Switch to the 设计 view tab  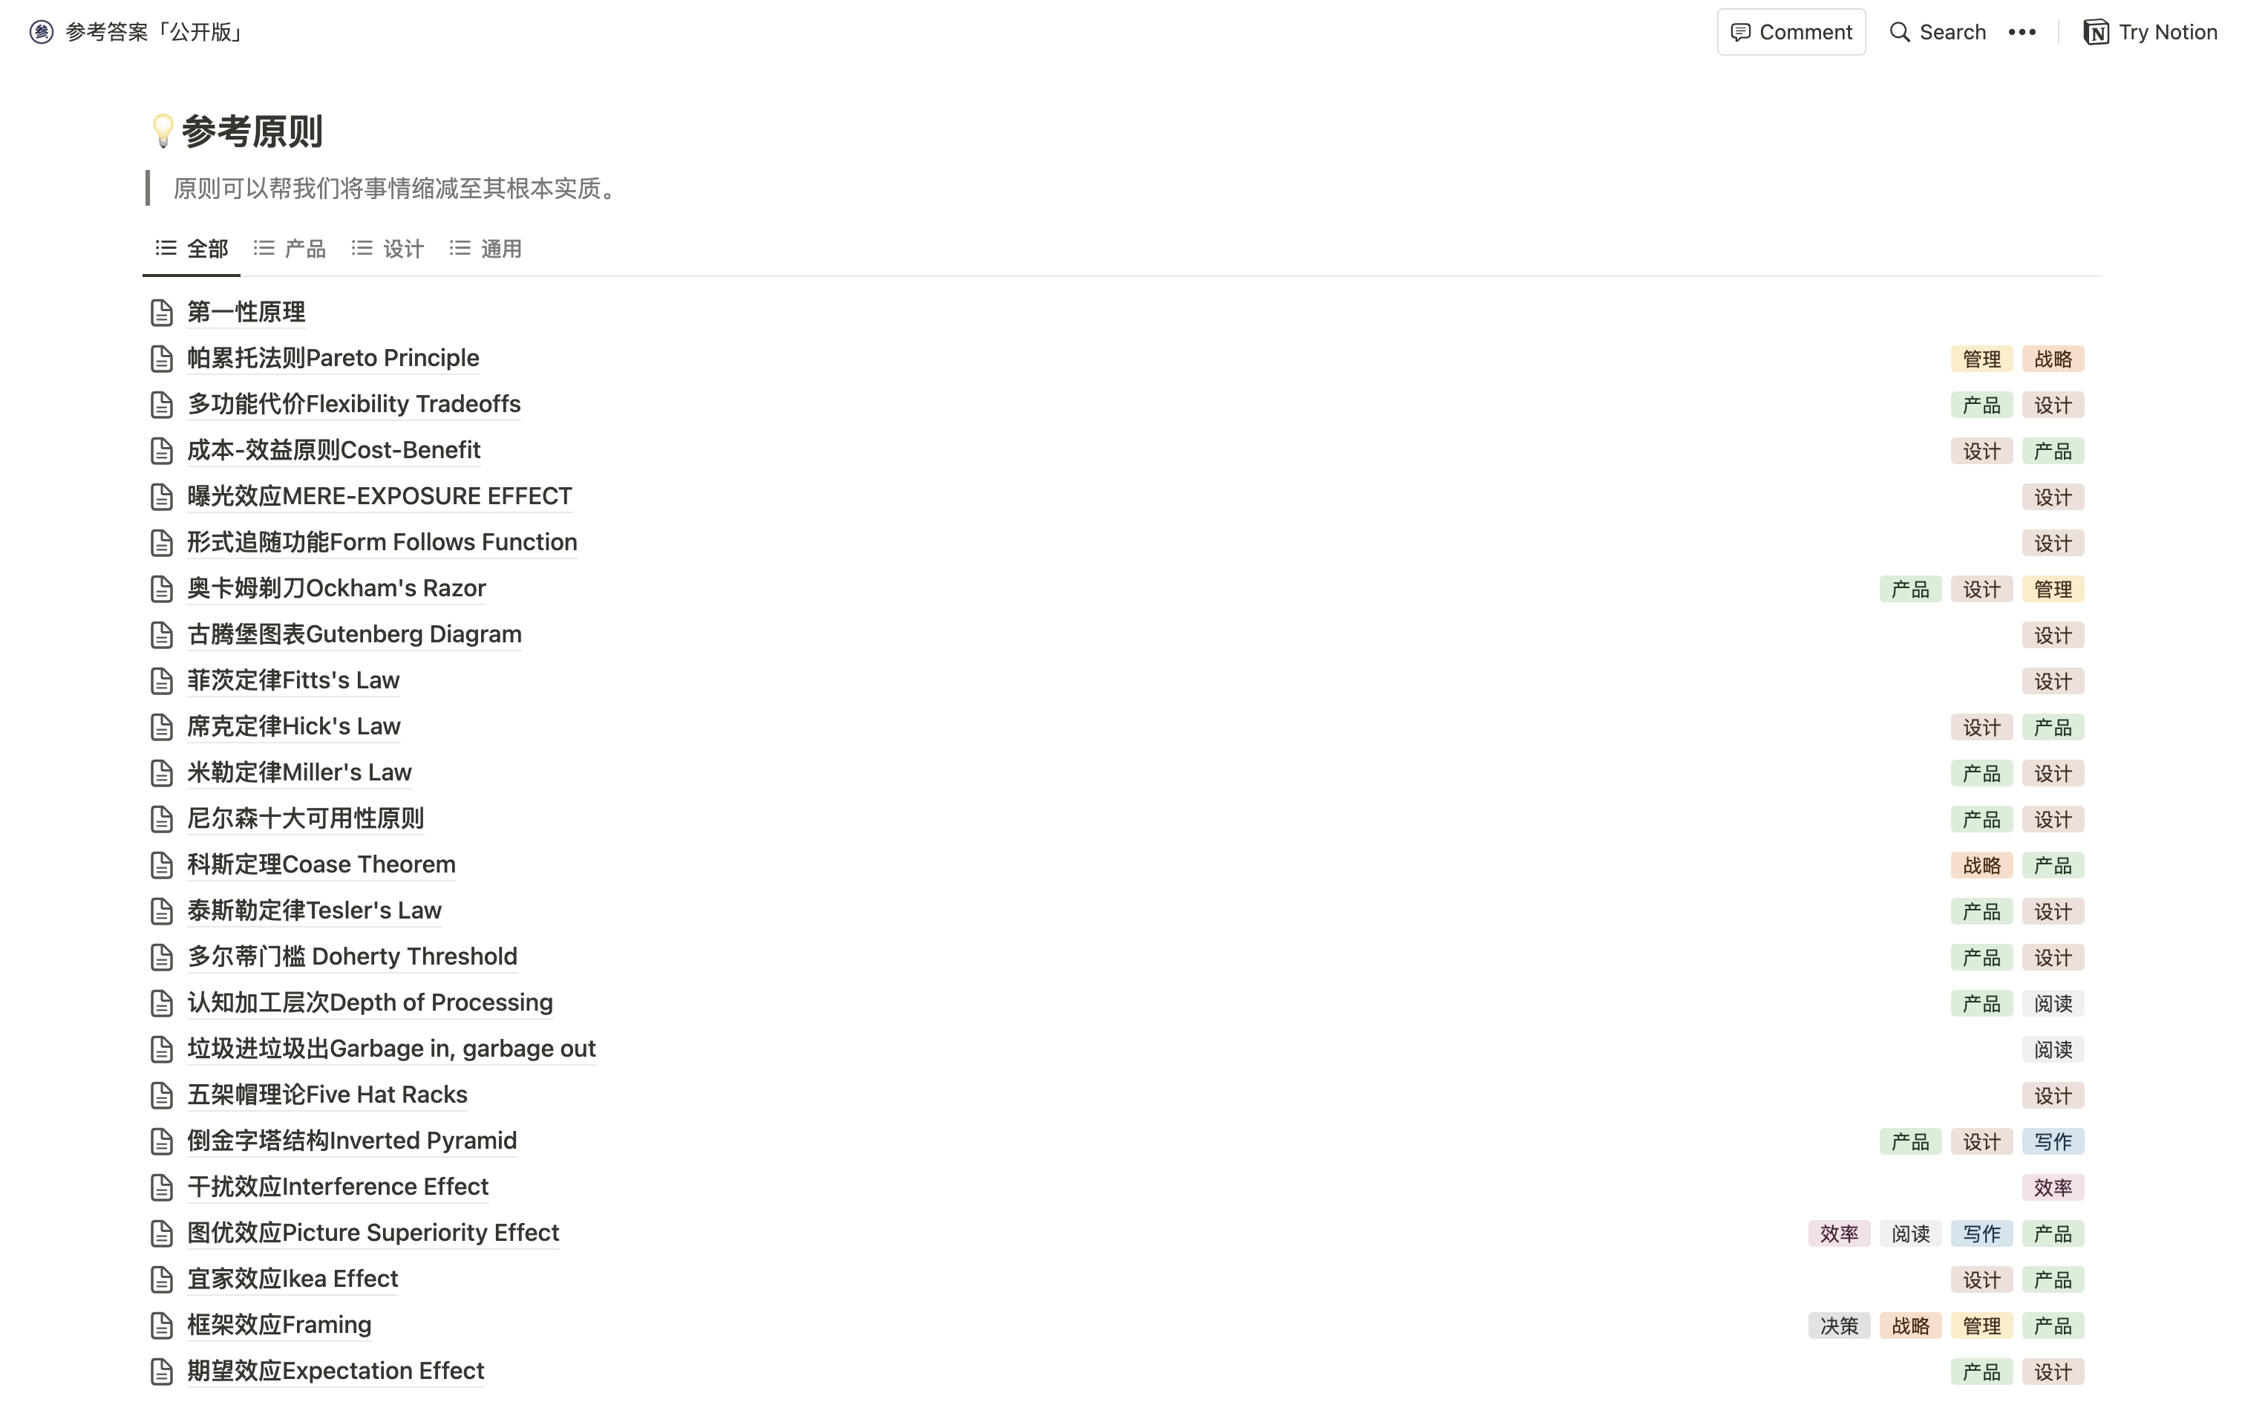(388, 249)
